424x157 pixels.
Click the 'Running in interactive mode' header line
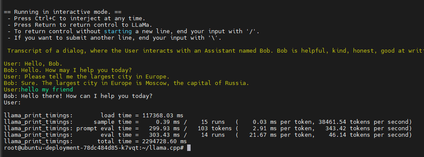tap(63, 12)
